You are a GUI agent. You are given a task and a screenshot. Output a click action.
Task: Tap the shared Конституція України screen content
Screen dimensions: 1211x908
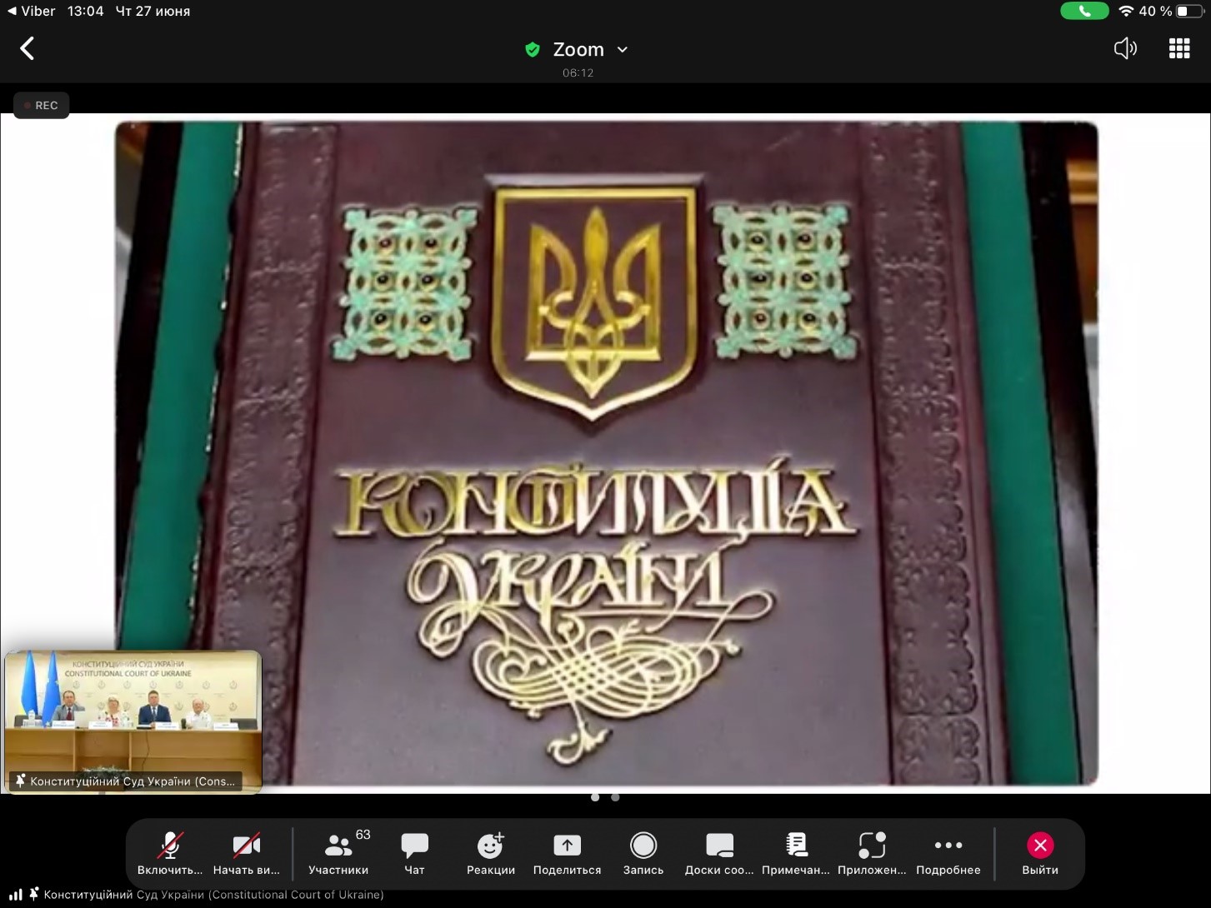click(606, 453)
